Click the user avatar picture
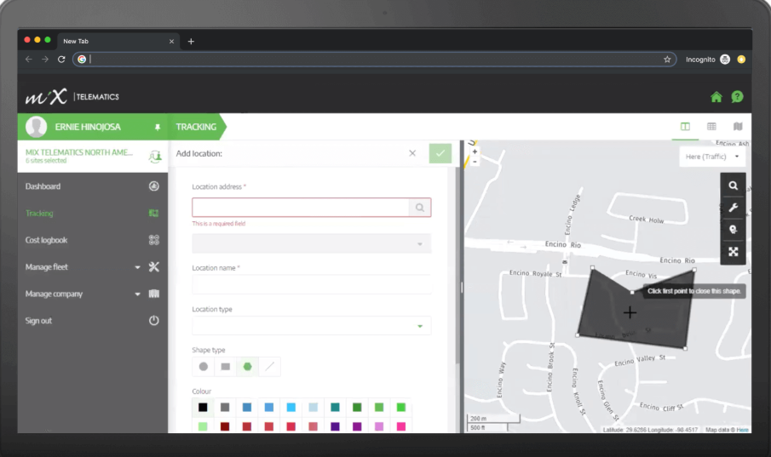The image size is (771, 457). click(x=37, y=127)
